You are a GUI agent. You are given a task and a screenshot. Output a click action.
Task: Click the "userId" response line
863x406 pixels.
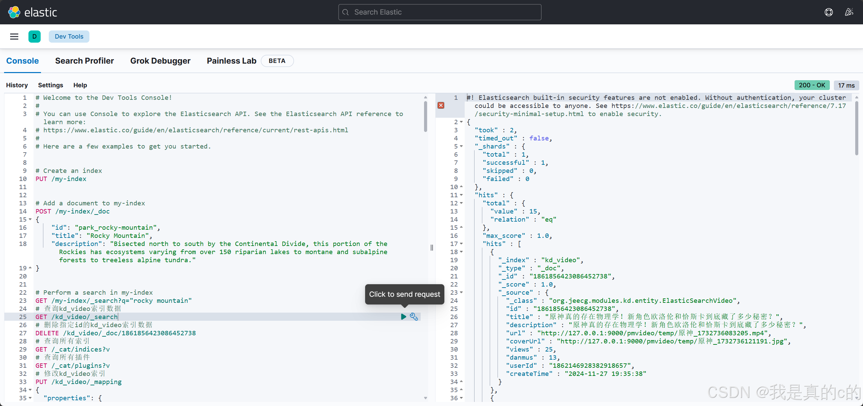click(x=570, y=366)
